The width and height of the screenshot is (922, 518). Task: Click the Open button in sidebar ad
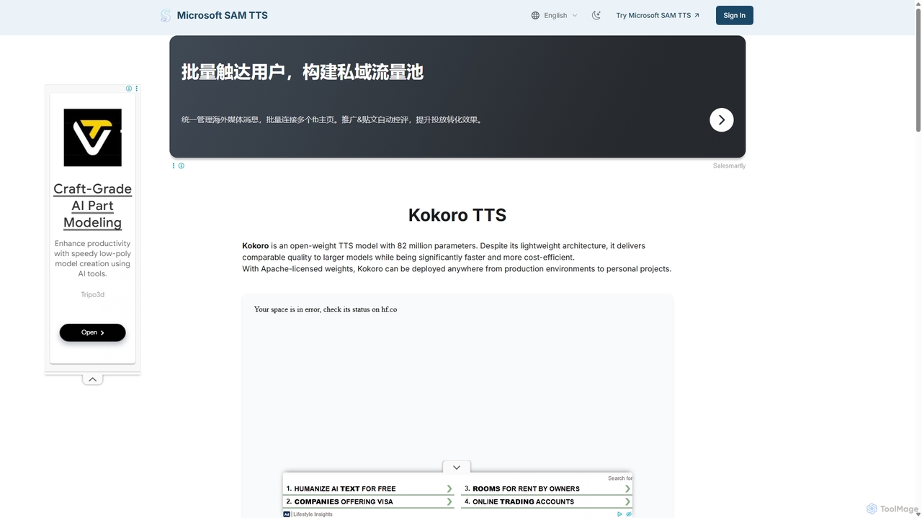[92, 332]
